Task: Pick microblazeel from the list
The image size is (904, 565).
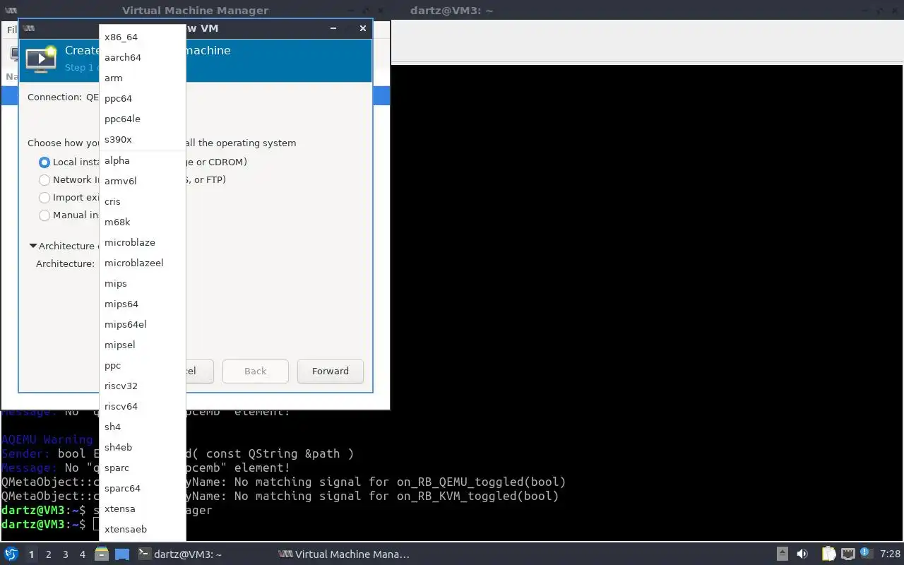Action: click(x=143, y=263)
